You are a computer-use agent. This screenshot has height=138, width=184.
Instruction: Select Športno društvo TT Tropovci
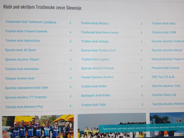coord(26,97)
